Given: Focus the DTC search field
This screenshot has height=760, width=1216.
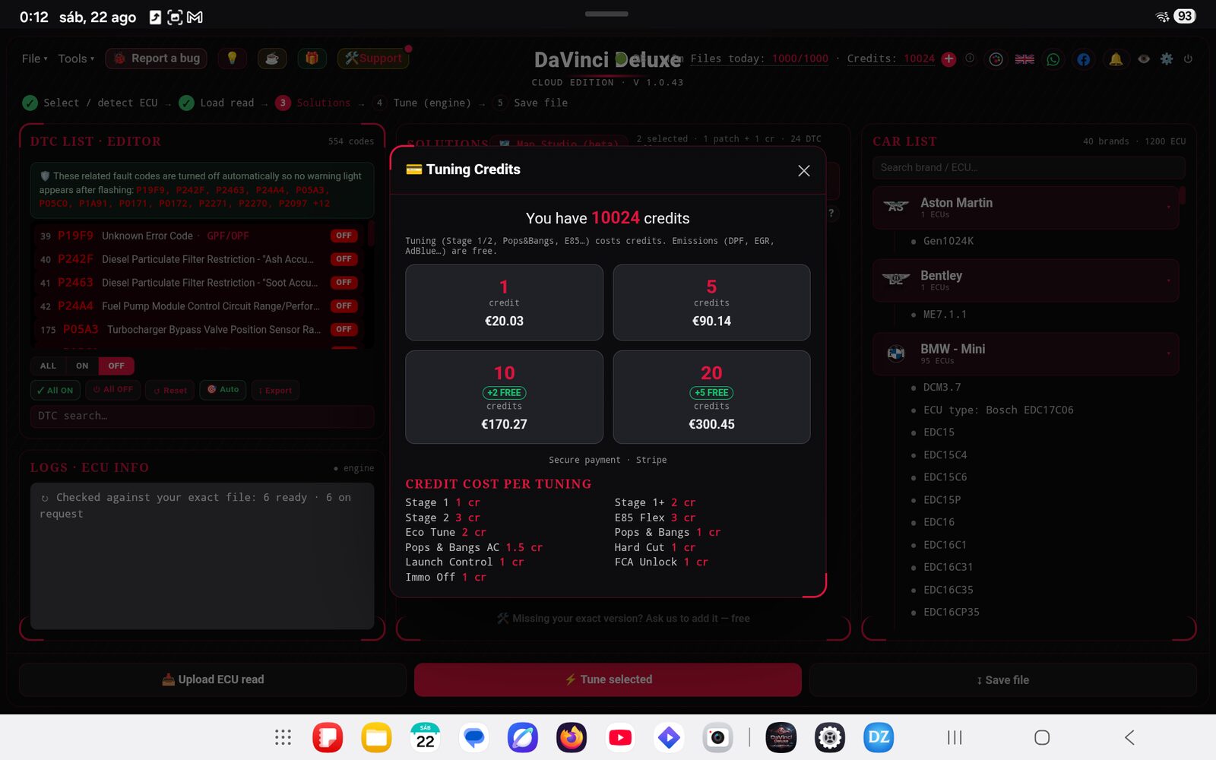Looking at the screenshot, I should tap(202, 416).
